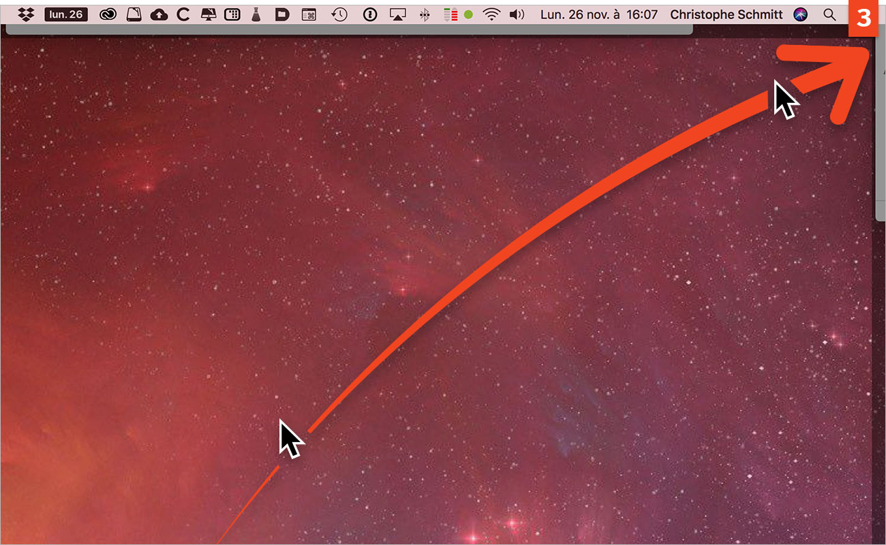Screen dimensions: 886x545
Task: Click the disk drive menu bar icon
Action: point(134,14)
